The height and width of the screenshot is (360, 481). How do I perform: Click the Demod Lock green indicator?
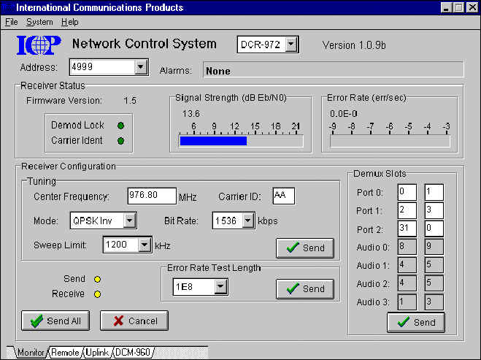point(121,126)
